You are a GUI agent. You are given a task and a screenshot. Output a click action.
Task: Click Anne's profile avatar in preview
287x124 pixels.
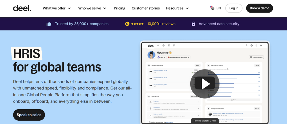152,55
